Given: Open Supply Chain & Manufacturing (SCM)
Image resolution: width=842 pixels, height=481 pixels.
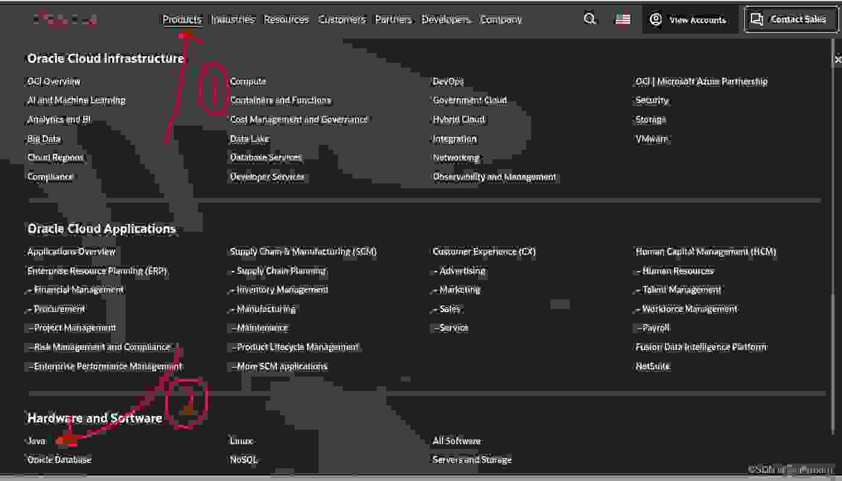Looking at the screenshot, I should click(303, 252).
